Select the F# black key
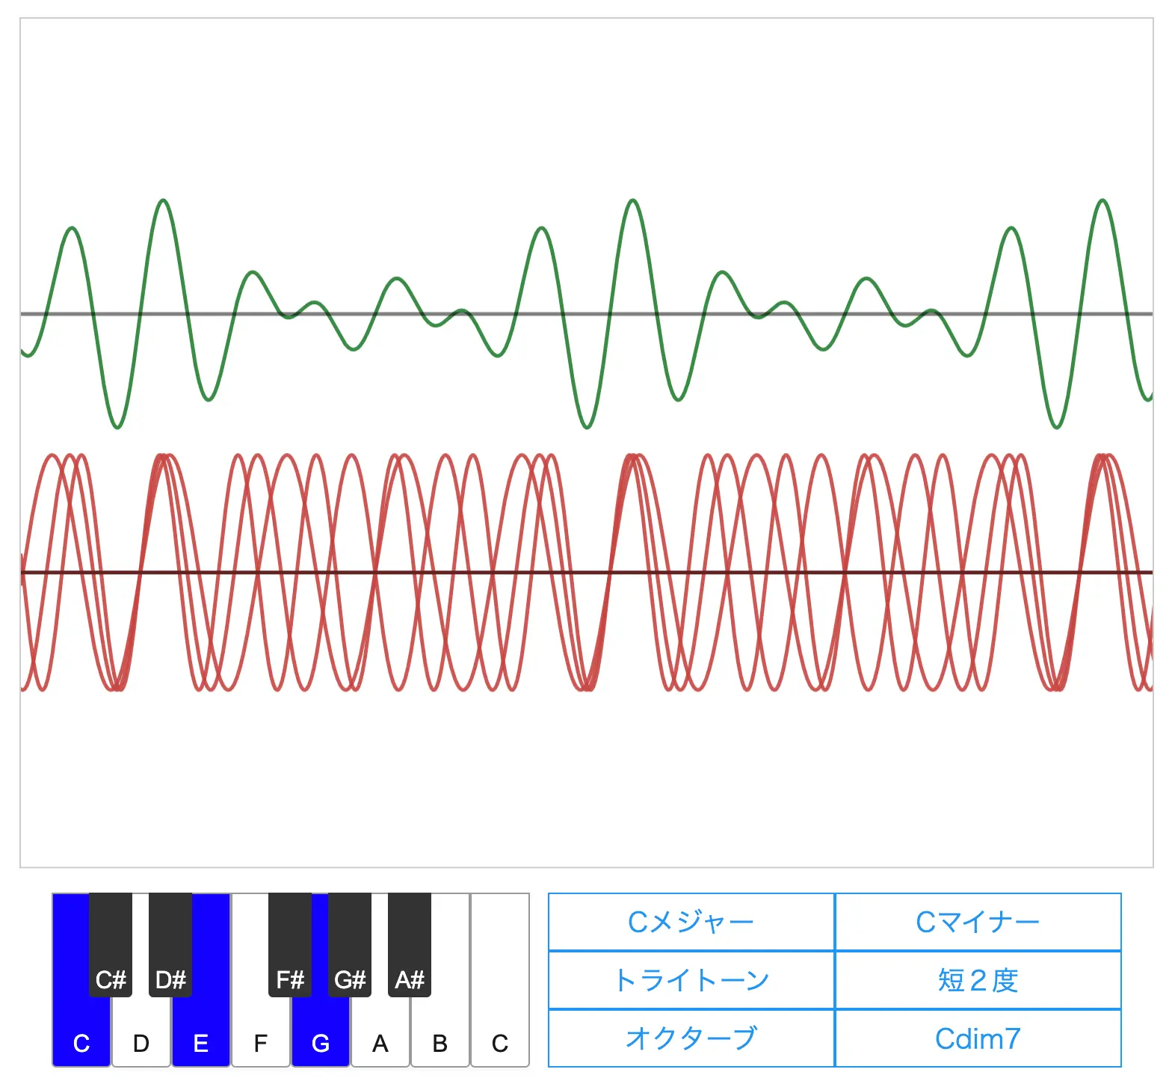 (x=290, y=945)
